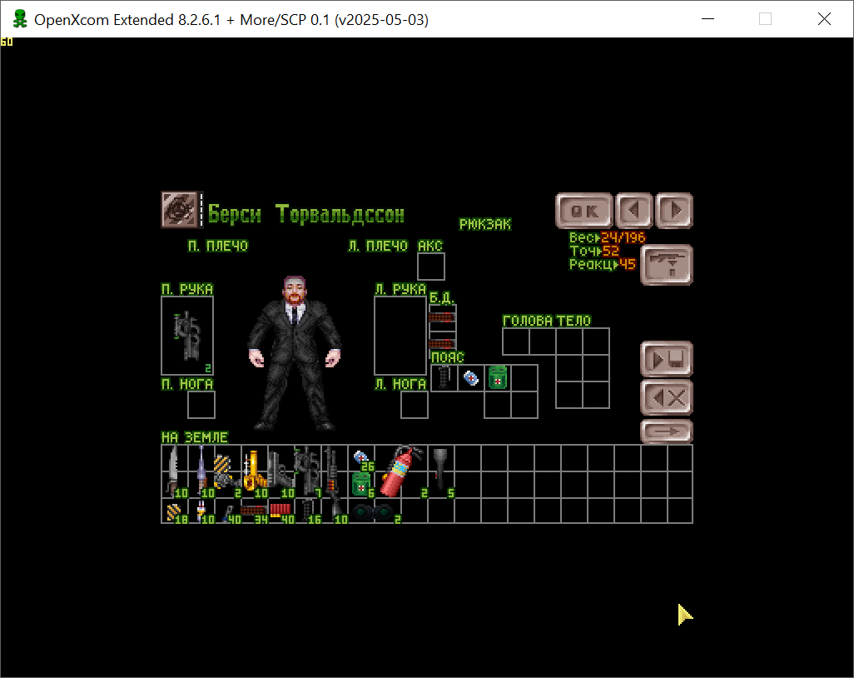854x678 pixels.
Task: Select the striped item with count 18
Action: click(x=174, y=512)
